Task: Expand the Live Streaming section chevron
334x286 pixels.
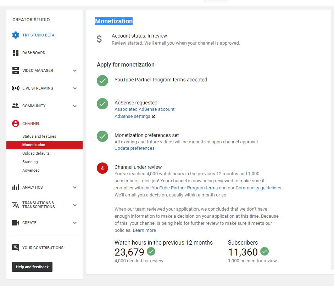Action: point(75,88)
